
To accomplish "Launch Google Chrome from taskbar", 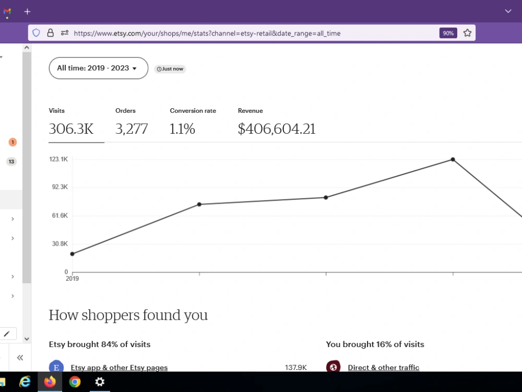I will coord(75,382).
